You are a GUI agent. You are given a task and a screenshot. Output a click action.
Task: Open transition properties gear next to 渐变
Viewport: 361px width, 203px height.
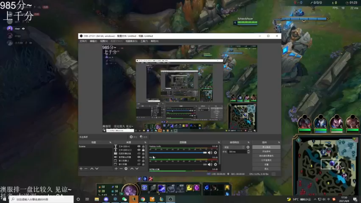pos(248,147)
